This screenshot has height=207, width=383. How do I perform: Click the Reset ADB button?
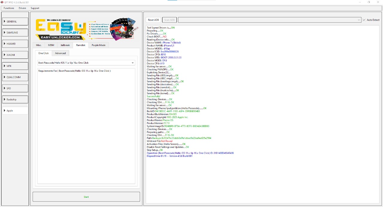pos(153,20)
